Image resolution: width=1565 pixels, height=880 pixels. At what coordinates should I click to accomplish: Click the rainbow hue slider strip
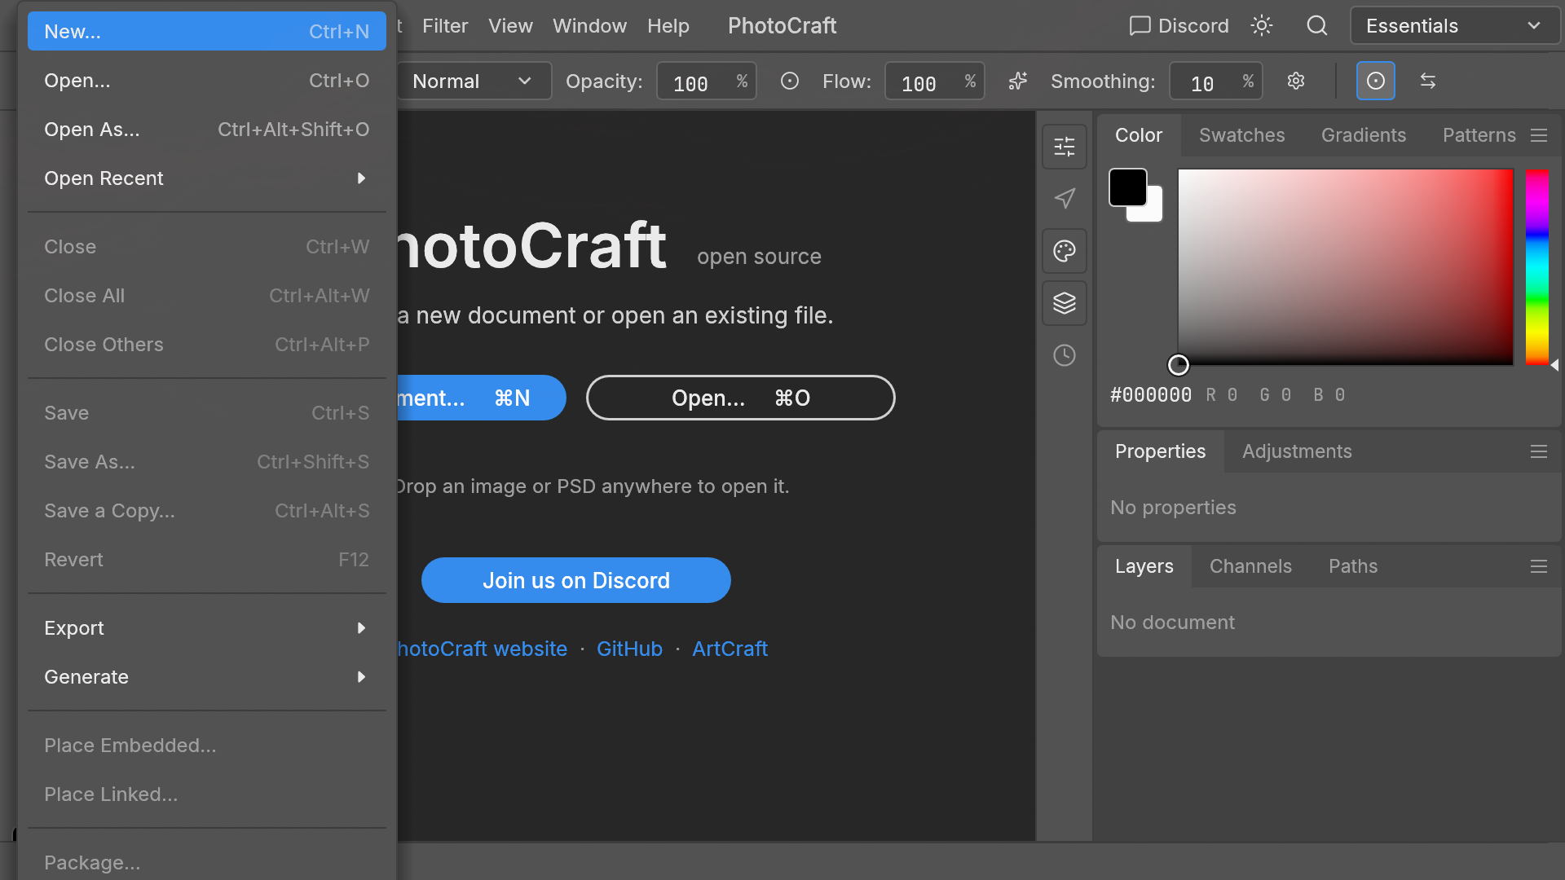point(1536,266)
